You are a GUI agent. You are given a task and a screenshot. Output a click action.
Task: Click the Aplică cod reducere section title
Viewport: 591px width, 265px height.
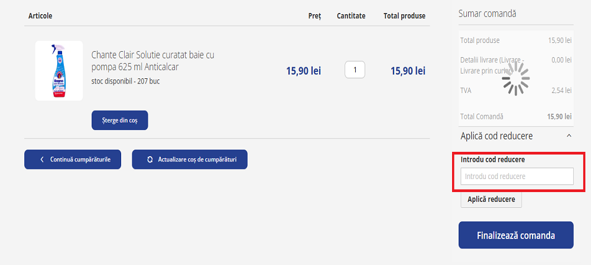(x=496, y=136)
